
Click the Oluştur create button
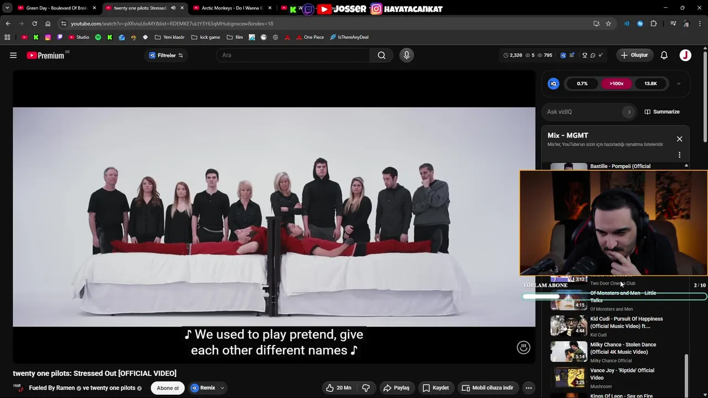634,55
